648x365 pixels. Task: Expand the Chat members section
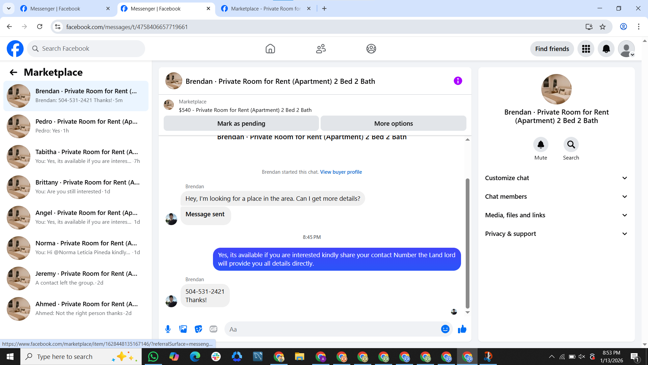coord(556,196)
